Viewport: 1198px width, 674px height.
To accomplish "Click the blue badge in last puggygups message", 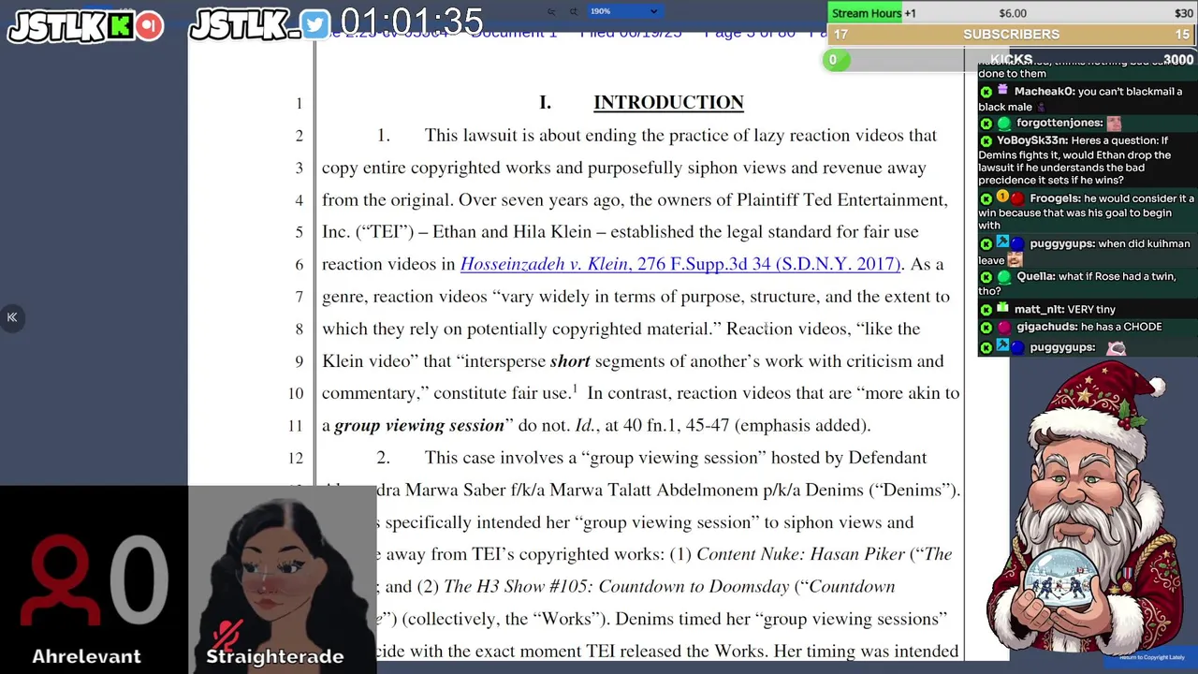I will click(x=1017, y=347).
